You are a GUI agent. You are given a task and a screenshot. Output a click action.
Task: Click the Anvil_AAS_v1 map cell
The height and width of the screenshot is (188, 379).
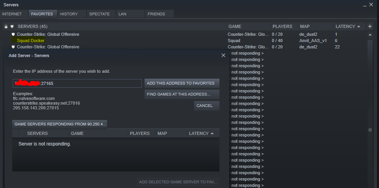313,41
